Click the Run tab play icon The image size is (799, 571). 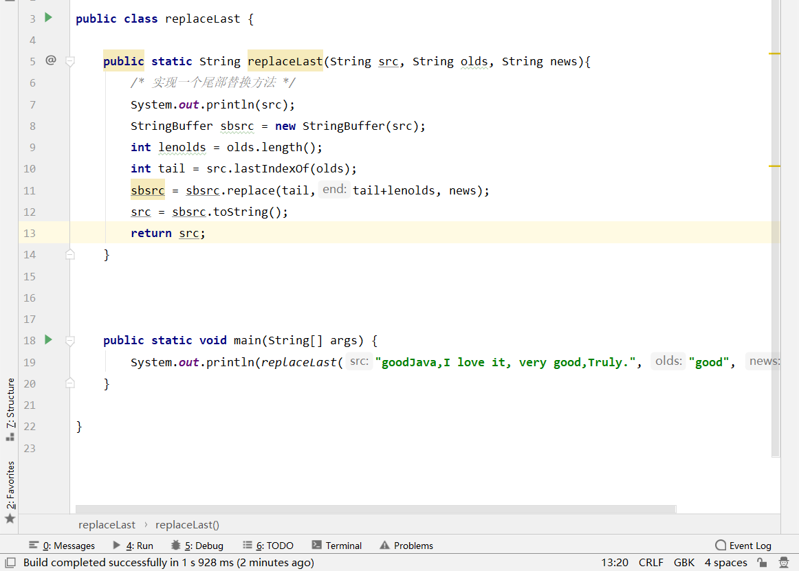tap(117, 545)
